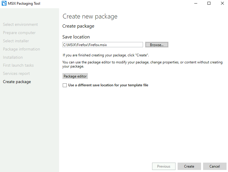Enable different save location for template file
The height and width of the screenshot is (172, 228).
click(65, 85)
